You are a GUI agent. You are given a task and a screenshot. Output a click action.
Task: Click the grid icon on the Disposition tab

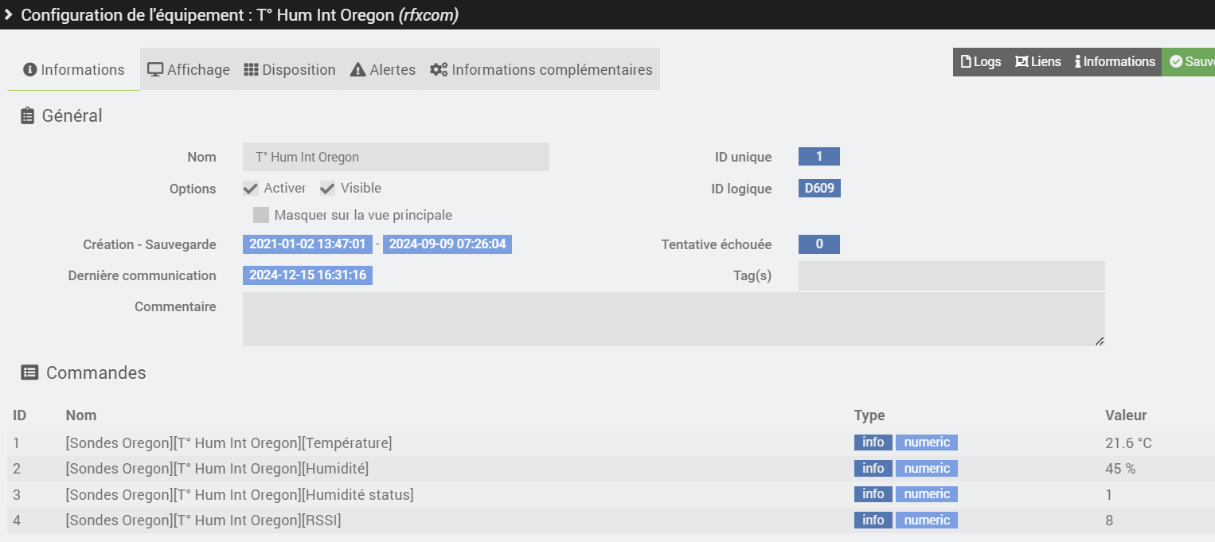251,70
